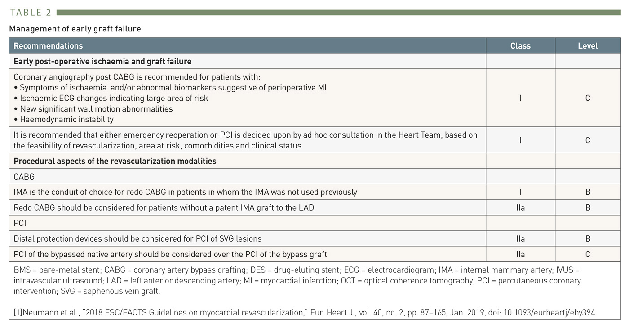
Task: Click Class "IIa" cell for Redo CABG row
Action: coord(520,207)
